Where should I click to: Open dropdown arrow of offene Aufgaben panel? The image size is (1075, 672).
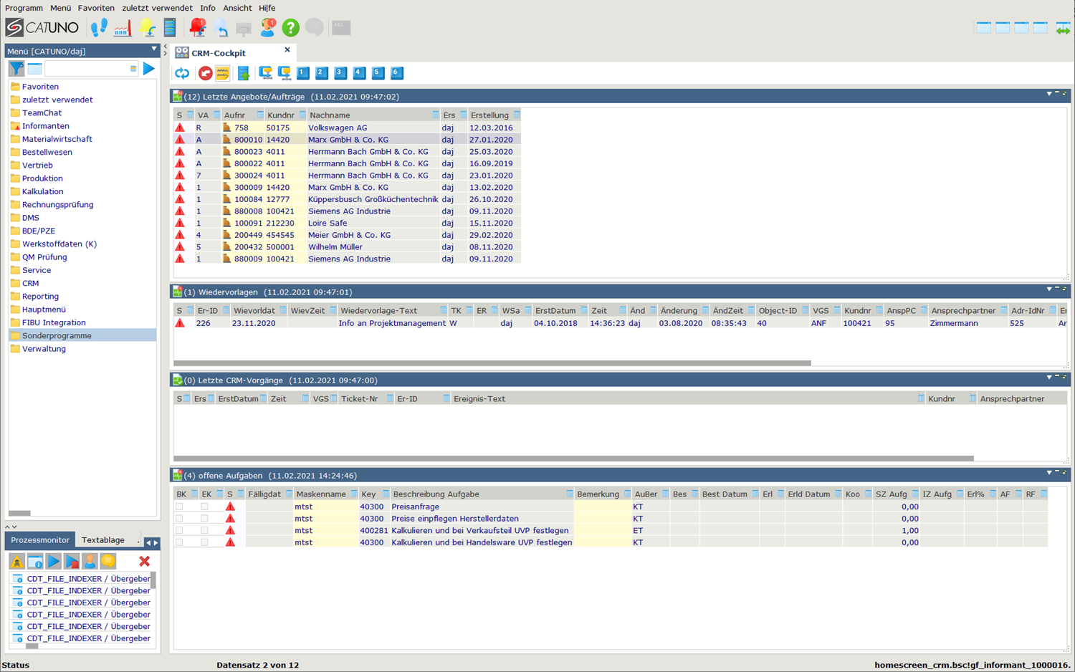click(x=1048, y=473)
